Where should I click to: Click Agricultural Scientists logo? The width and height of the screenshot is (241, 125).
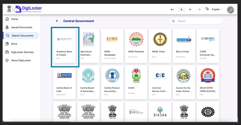(88, 39)
